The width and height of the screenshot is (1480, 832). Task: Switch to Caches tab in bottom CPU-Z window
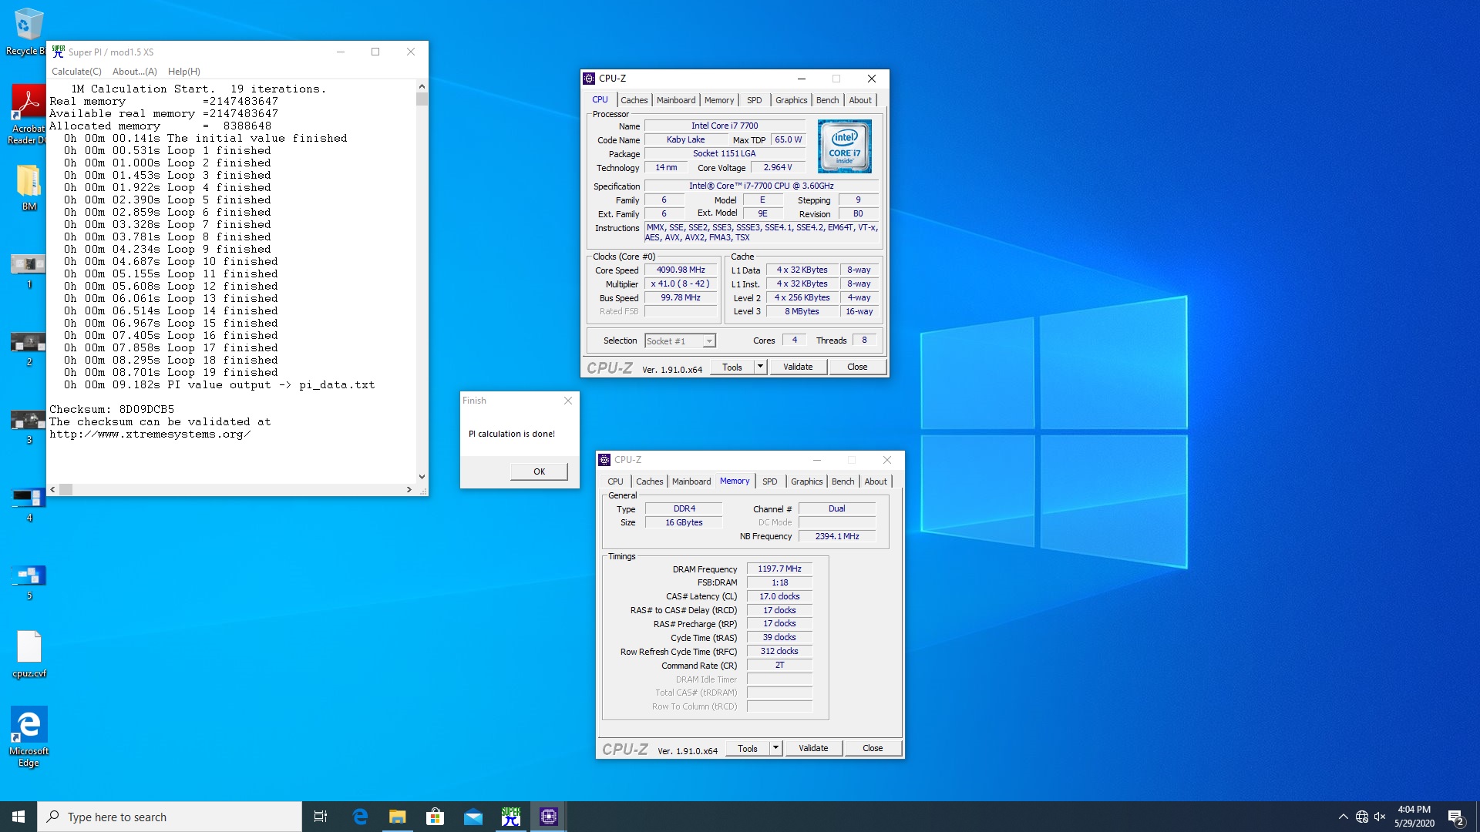pos(649,481)
